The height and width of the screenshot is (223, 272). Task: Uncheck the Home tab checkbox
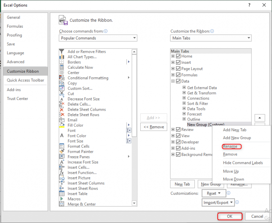click(178, 56)
